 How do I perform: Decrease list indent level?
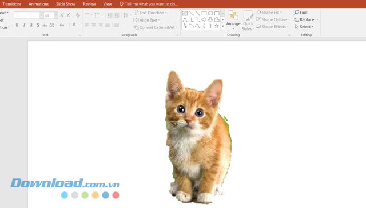pos(109,15)
